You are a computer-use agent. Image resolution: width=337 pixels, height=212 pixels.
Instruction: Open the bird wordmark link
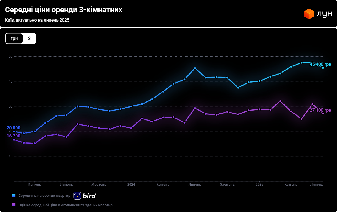tap(89, 196)
